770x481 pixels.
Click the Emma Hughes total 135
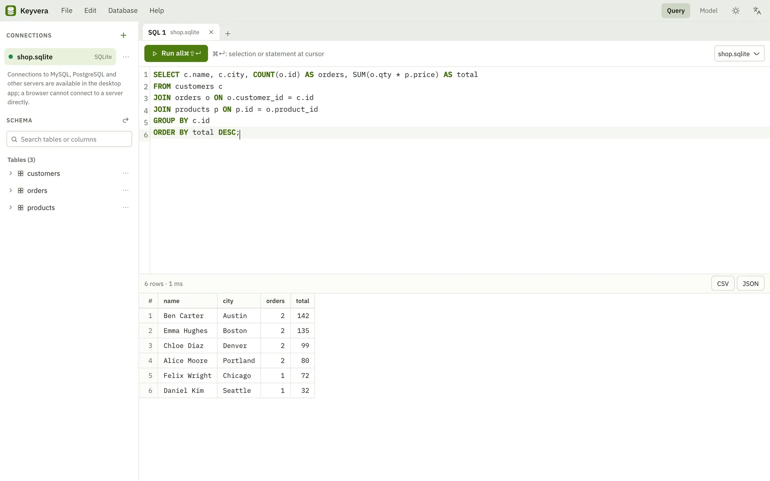(x=302, y=331)
